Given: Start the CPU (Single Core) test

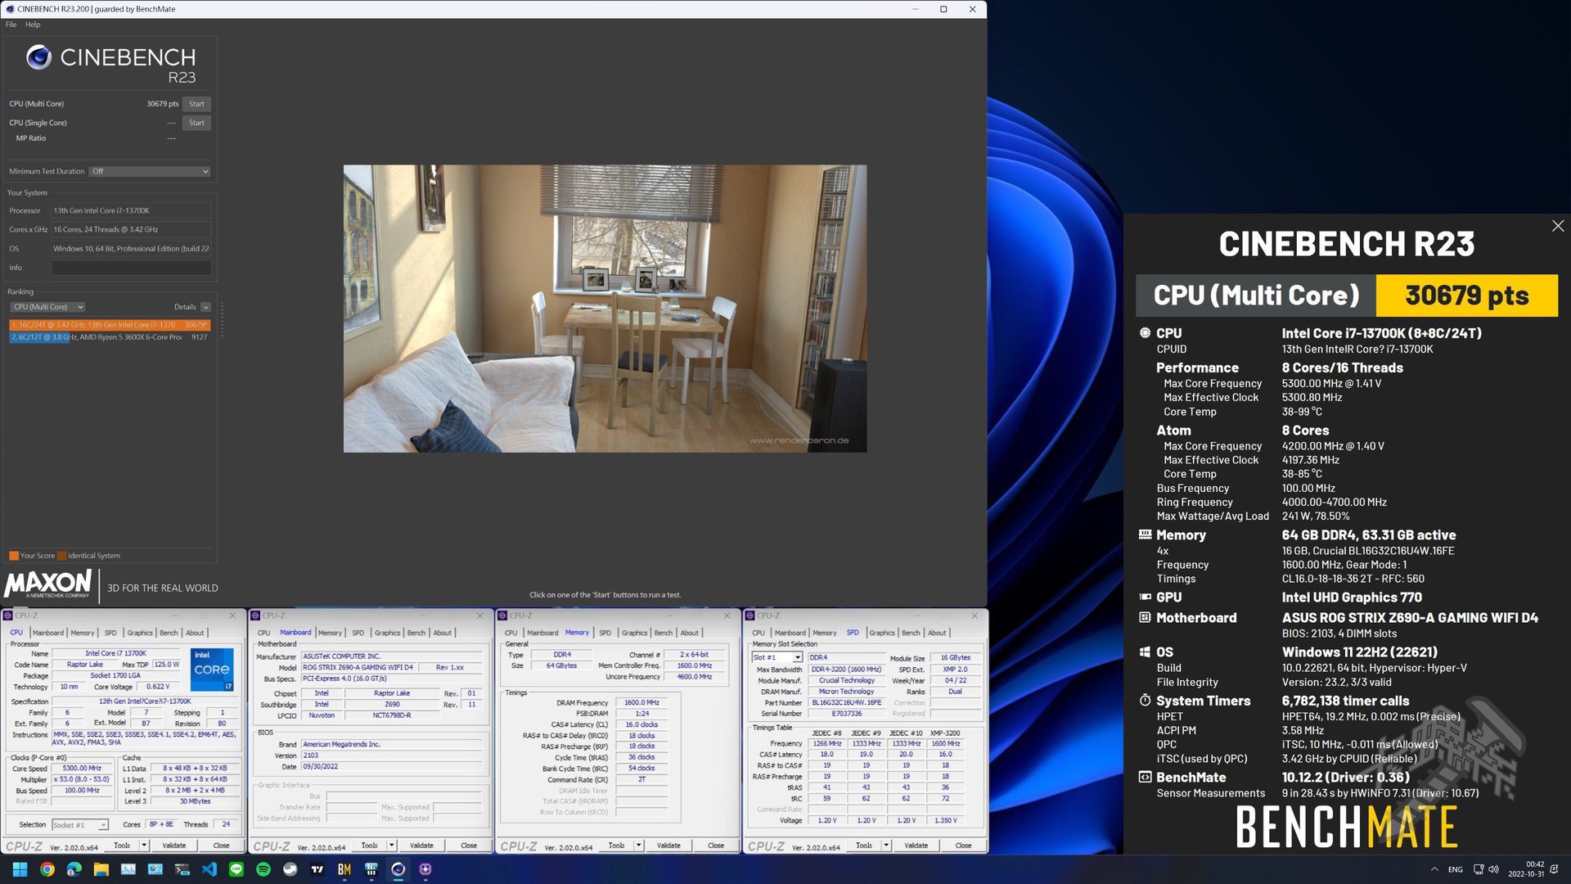Looking at the screenshot, I should [x=196, y=123].
